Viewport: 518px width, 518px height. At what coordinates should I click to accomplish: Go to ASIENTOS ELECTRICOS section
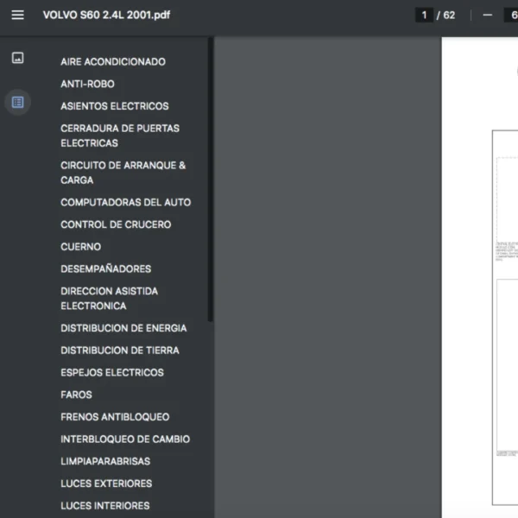pos(115,106)
